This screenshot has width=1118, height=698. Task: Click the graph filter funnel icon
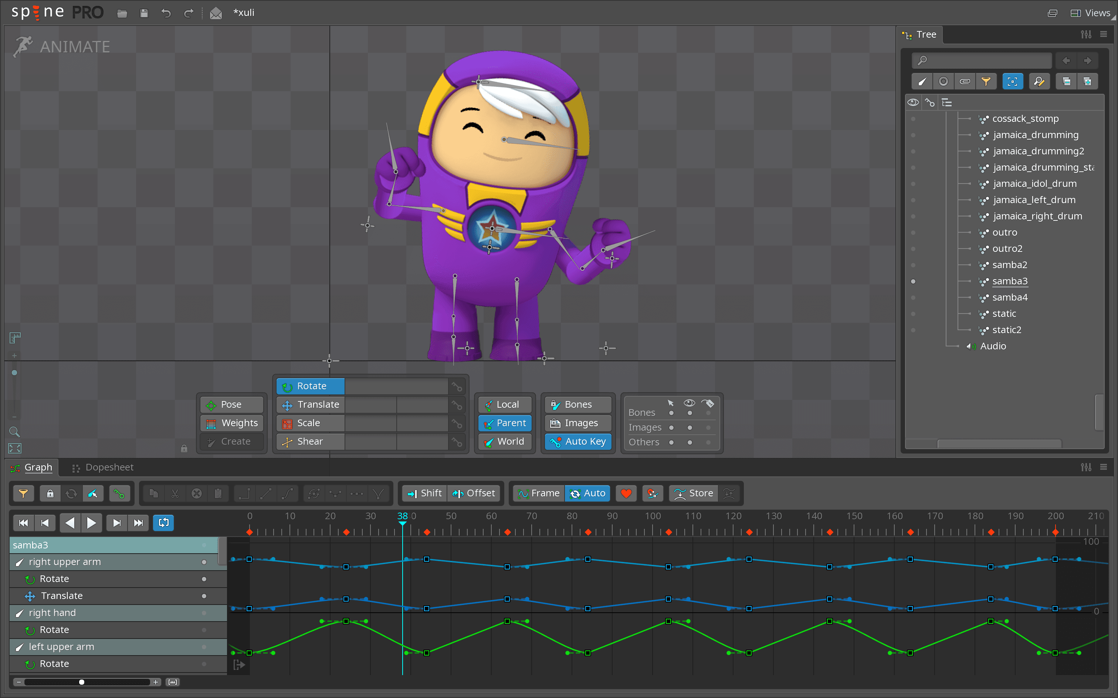[x=23, y=493]
